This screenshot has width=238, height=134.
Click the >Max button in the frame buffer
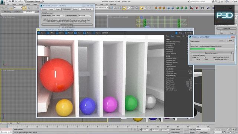tap(51, 33)
